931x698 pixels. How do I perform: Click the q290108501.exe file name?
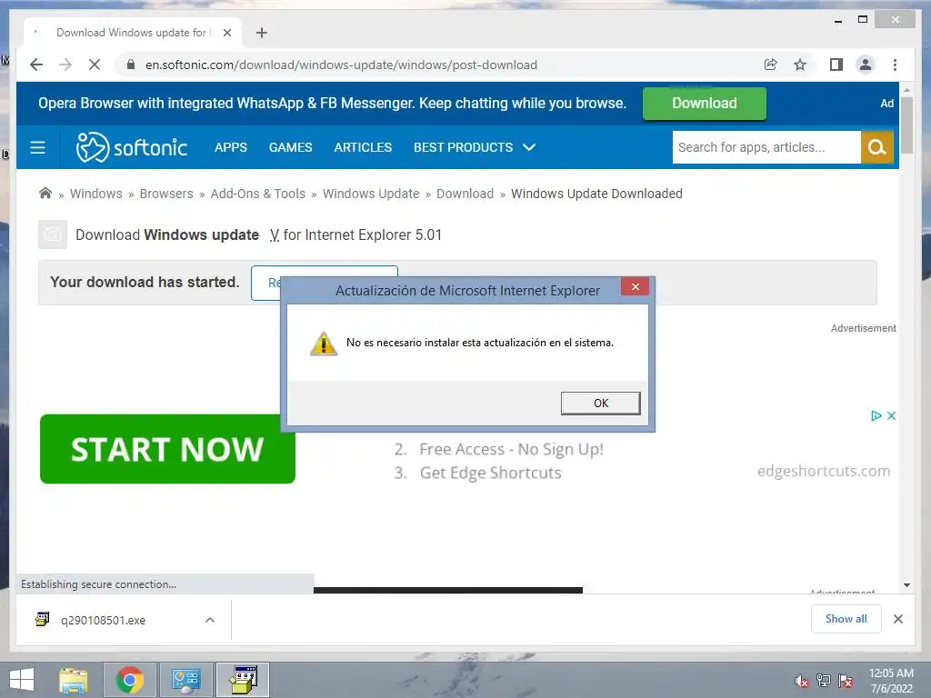(104, 620)
